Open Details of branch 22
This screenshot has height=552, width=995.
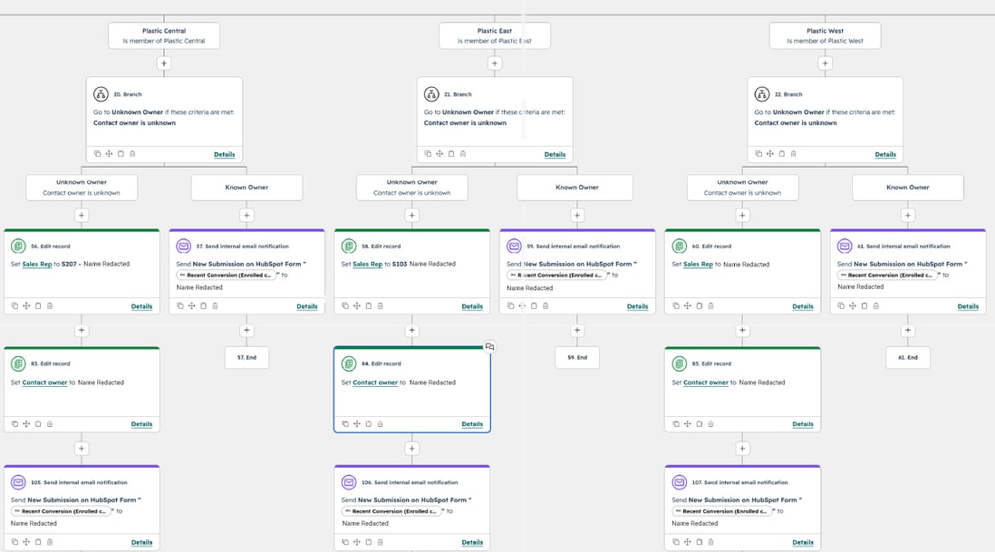[x=885, y=154]
